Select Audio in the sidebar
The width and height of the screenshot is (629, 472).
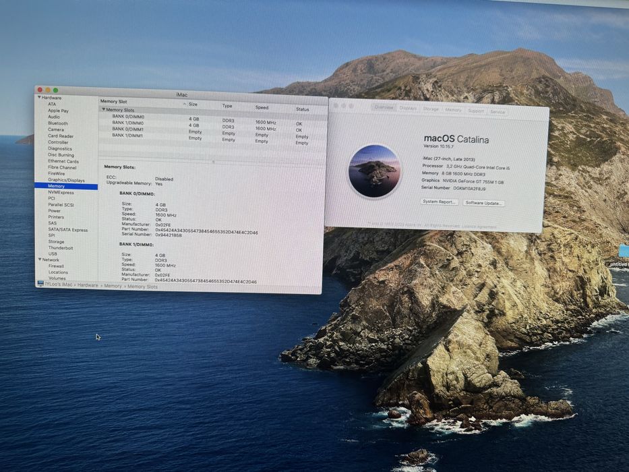pyautogui.click(x=54, y=117)
